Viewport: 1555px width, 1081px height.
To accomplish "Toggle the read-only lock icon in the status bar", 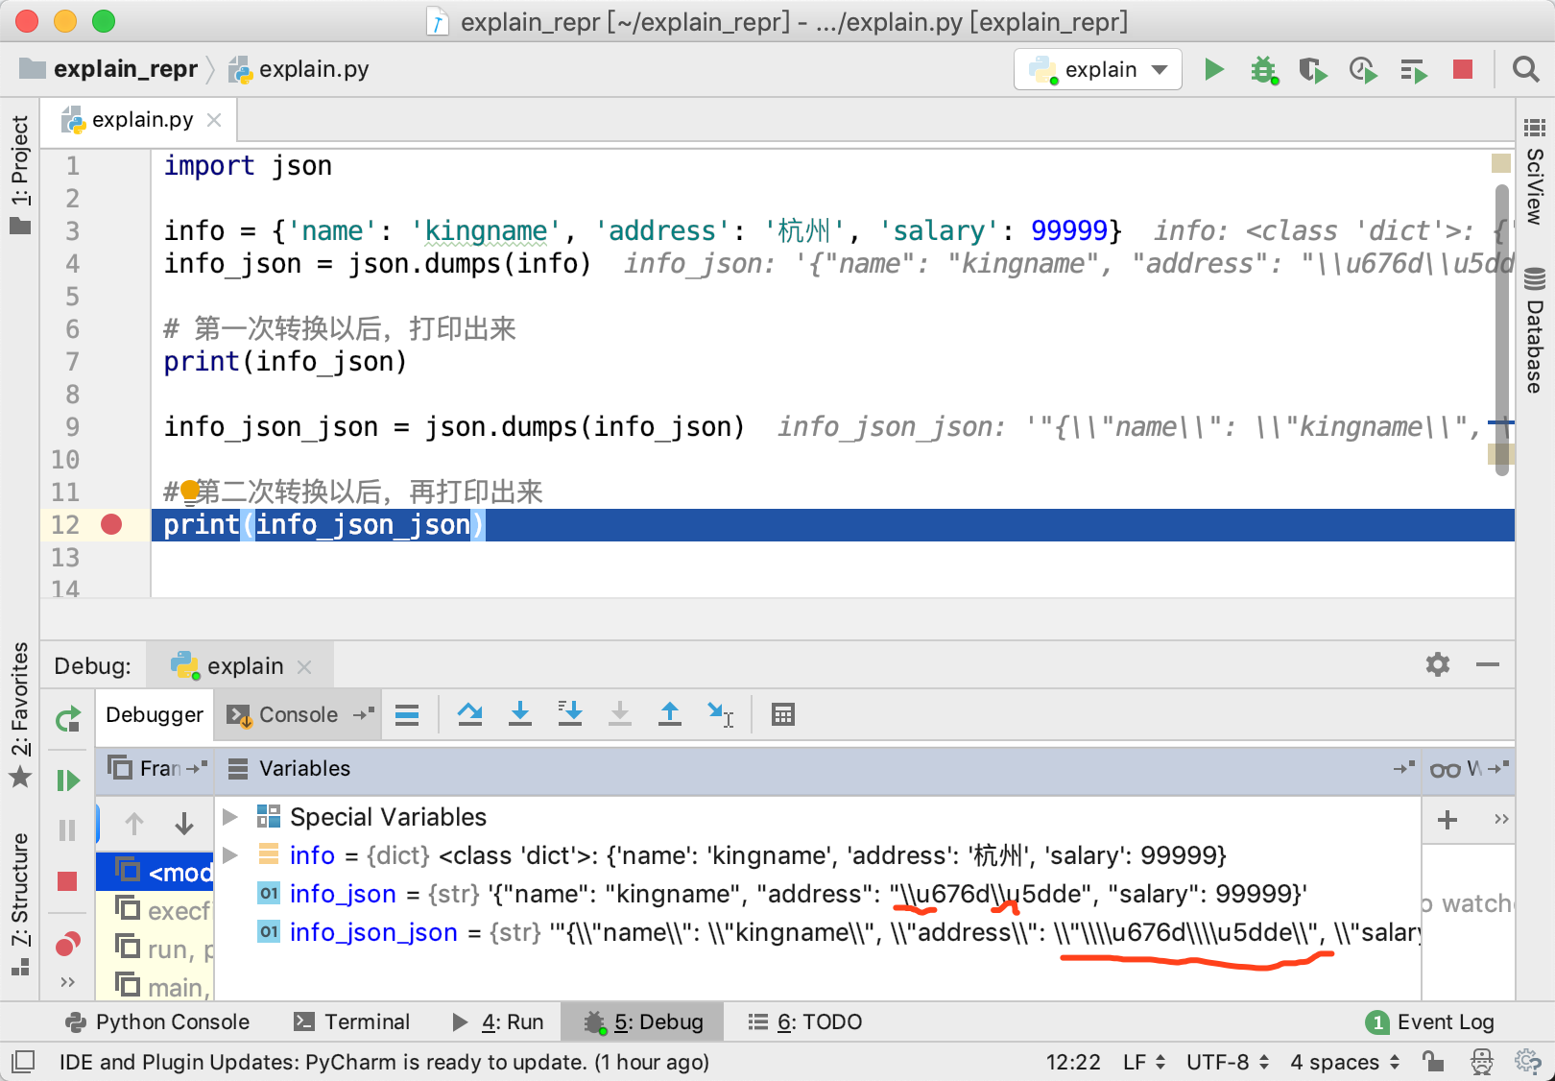I will point(1433,1062).
